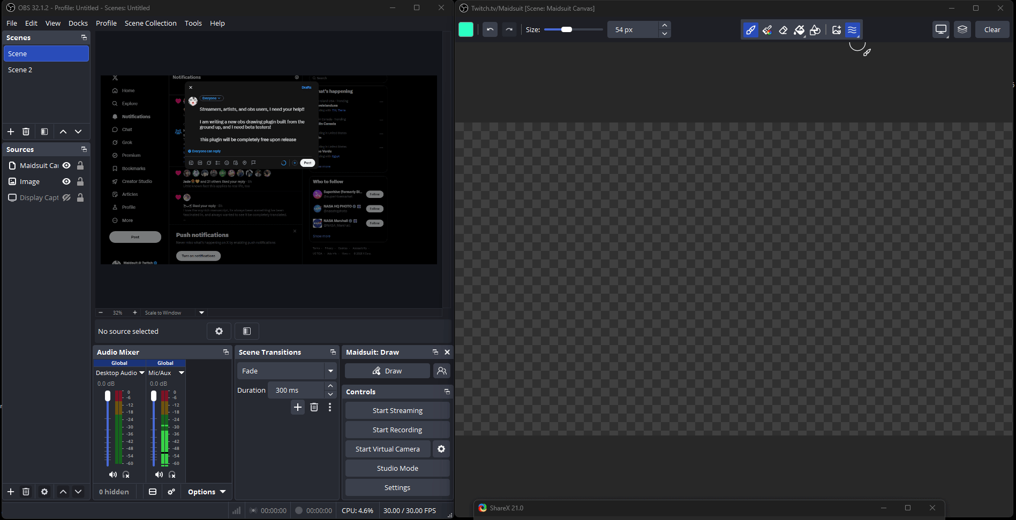The image size is (1016, 520).
Task: Open advanced audio properties gears icon
Action: (171, 492)
